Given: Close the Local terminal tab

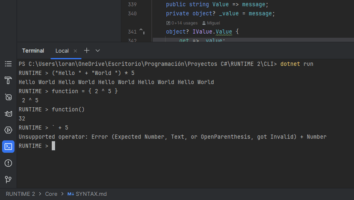Looking at the screenshot, I should point(75,51).
